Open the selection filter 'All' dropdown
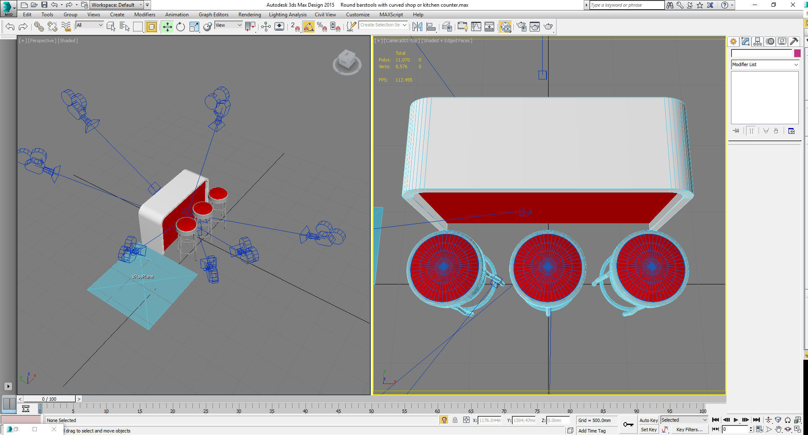 click(89, 25)
